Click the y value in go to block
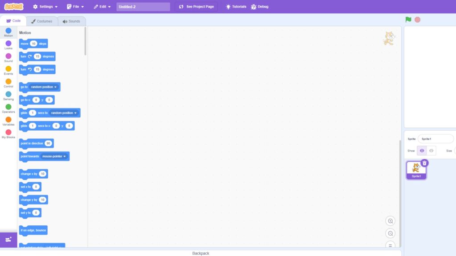The height and width of the screenshot is (256, 456). [49, 100]
